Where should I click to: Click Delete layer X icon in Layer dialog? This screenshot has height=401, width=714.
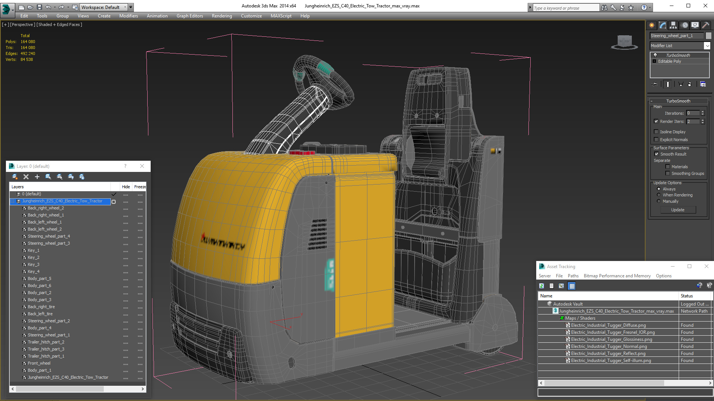[x=26, y=177]
